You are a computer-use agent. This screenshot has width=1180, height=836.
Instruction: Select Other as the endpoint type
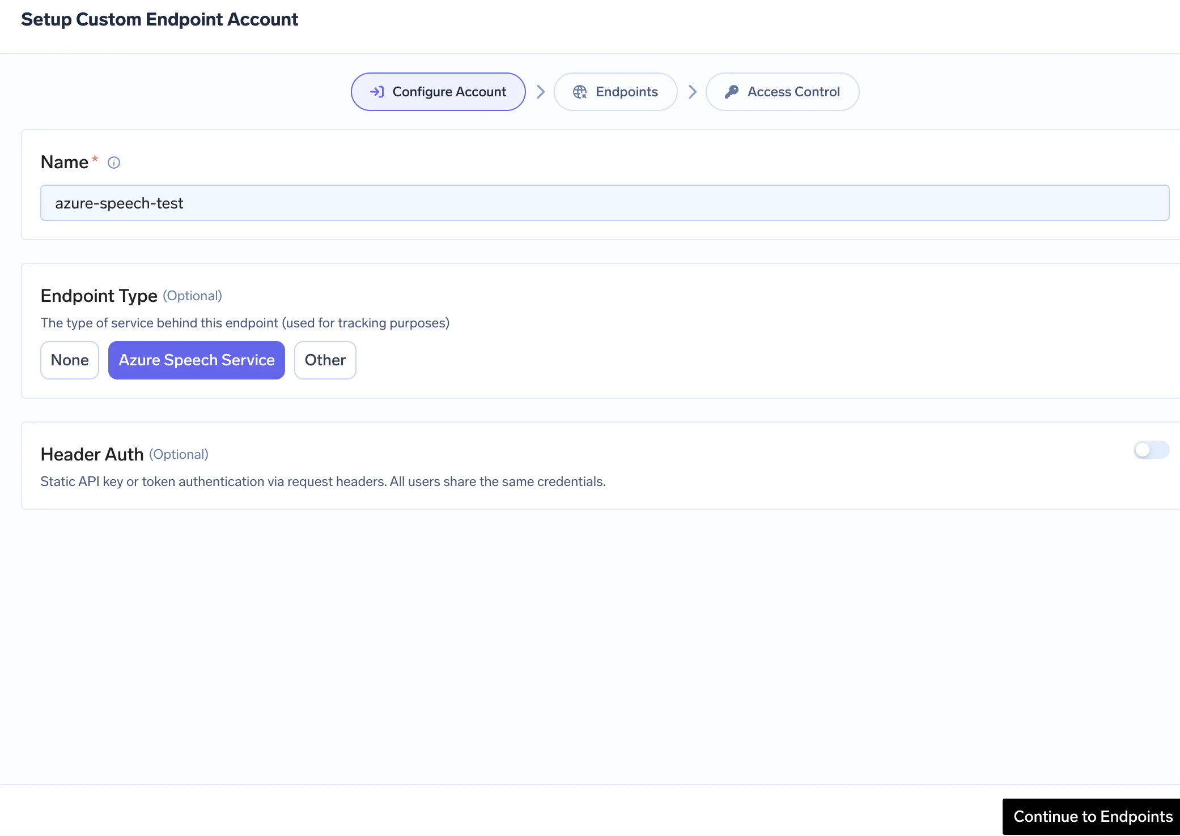(x=325, y=360)
